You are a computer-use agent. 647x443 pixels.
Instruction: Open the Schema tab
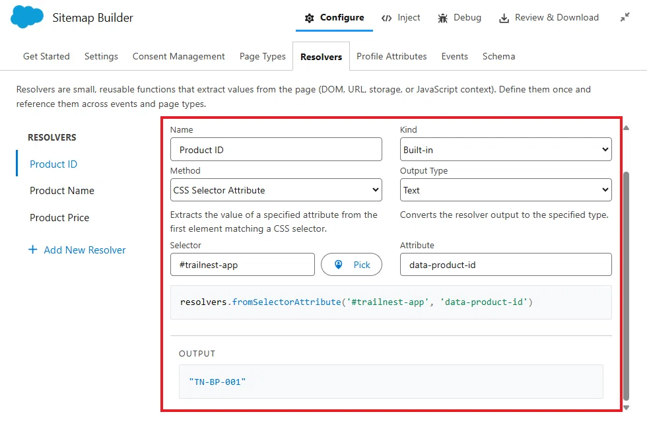(499, 56)
